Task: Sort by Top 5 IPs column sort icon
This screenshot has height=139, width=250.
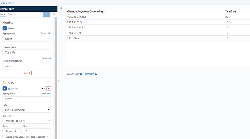Action: click(x=237, y=12)
